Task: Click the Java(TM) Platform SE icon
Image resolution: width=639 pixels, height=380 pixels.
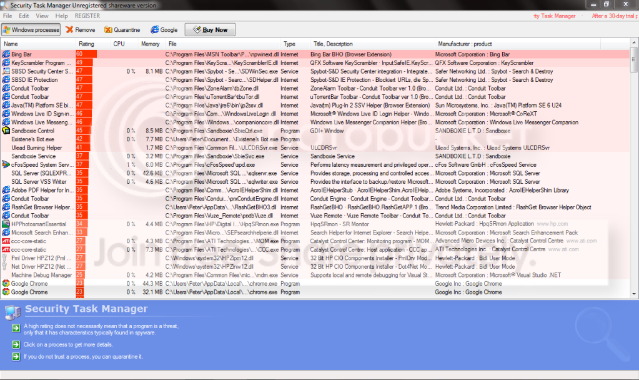Action: [6, 105]
